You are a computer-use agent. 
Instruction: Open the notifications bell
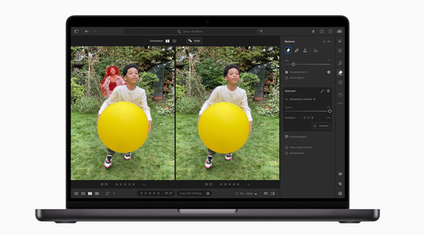(x=313, y=31)
